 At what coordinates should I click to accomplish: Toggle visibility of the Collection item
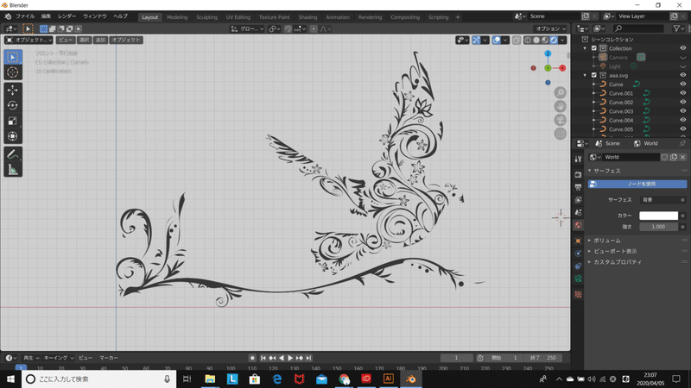tap(683, 48)
